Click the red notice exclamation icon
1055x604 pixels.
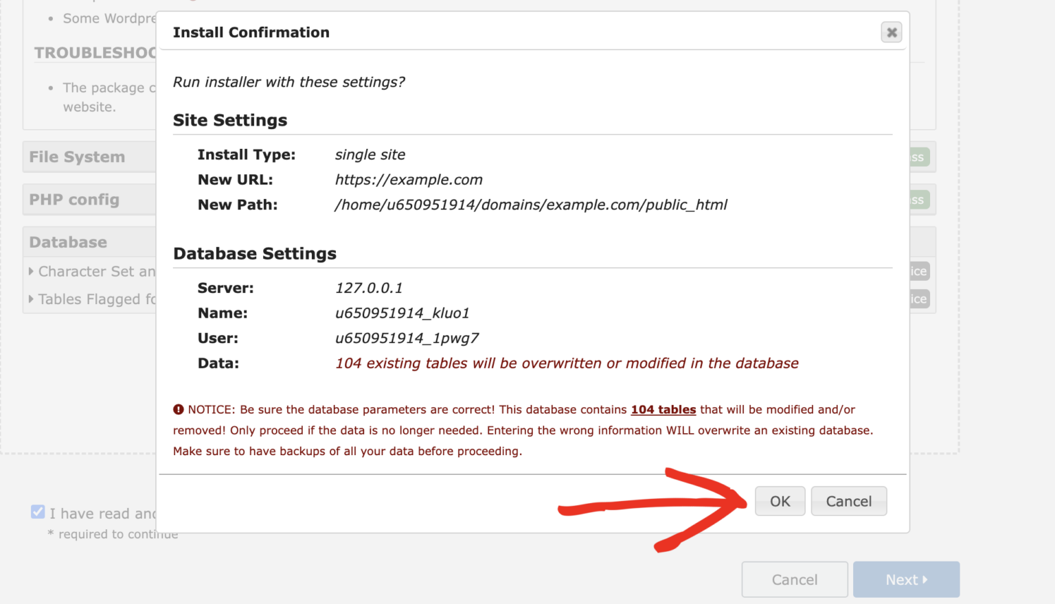(x=179, y=409)
